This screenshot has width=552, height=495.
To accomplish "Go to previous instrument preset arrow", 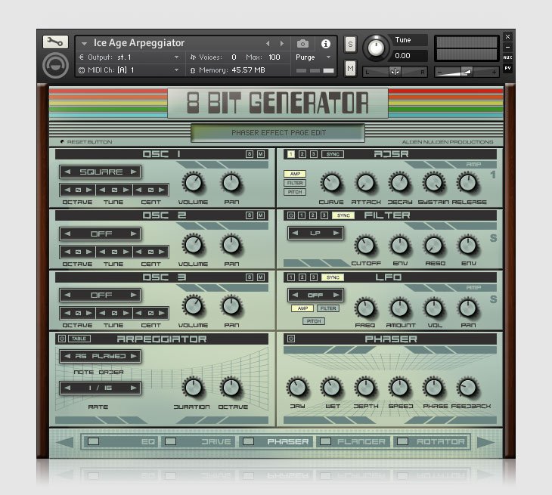I will point(268,43).
